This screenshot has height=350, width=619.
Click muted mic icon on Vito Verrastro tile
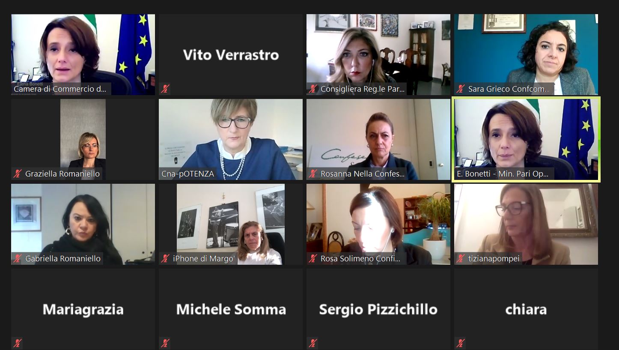click(165, 89)
